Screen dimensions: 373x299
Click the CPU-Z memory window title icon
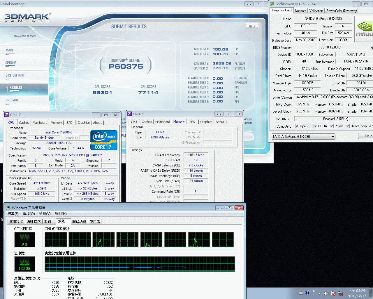[x=130, y=114]
